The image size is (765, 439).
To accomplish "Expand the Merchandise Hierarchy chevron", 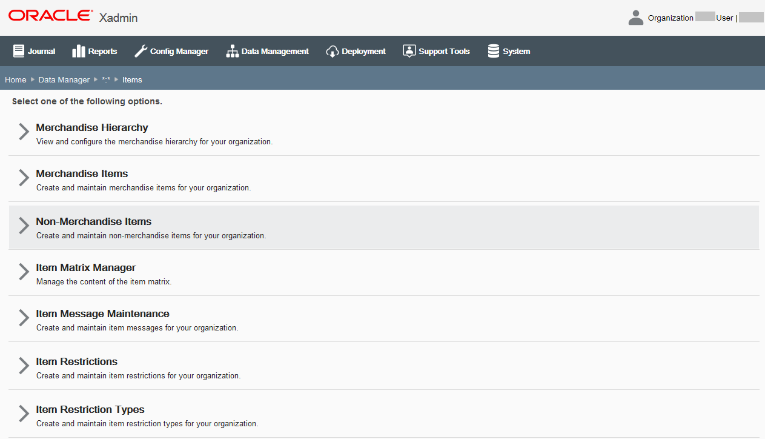I will coord(22,132).
